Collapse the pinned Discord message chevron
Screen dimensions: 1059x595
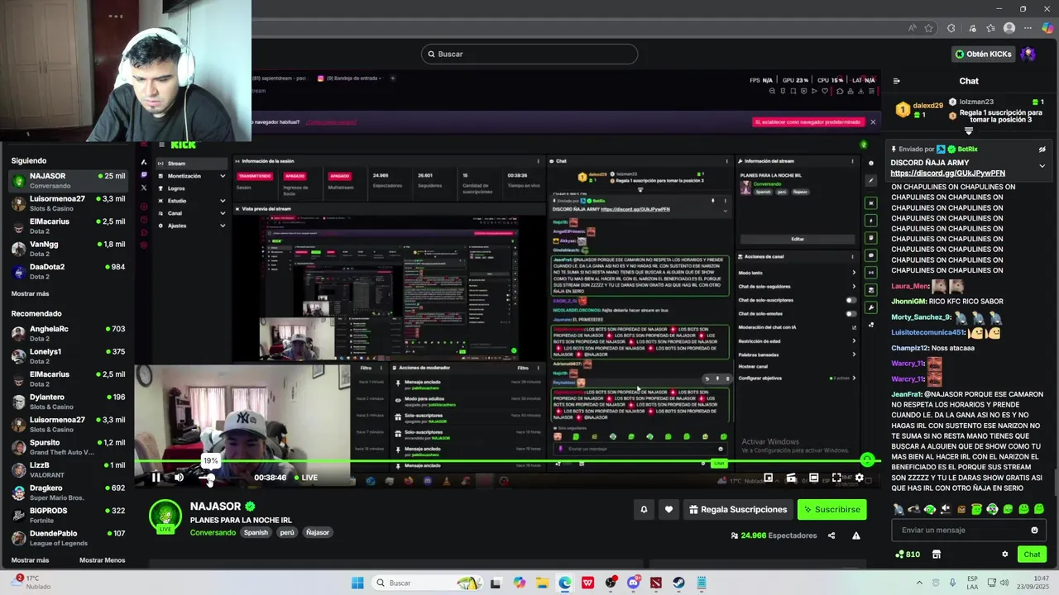[x=1042, y=165]
